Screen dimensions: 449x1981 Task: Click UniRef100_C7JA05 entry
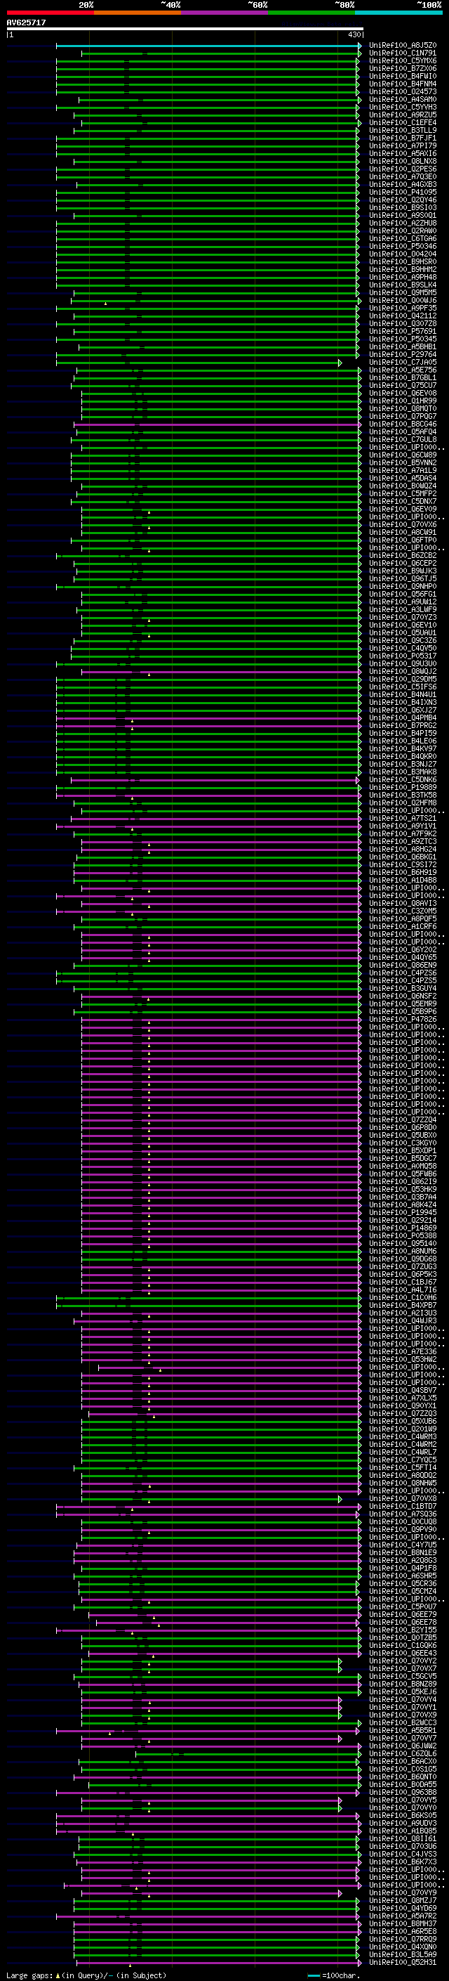coord(402,362)
